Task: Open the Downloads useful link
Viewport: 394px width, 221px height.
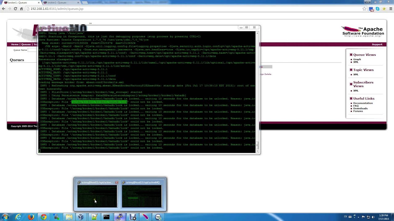Action: (x=360, y=108)
